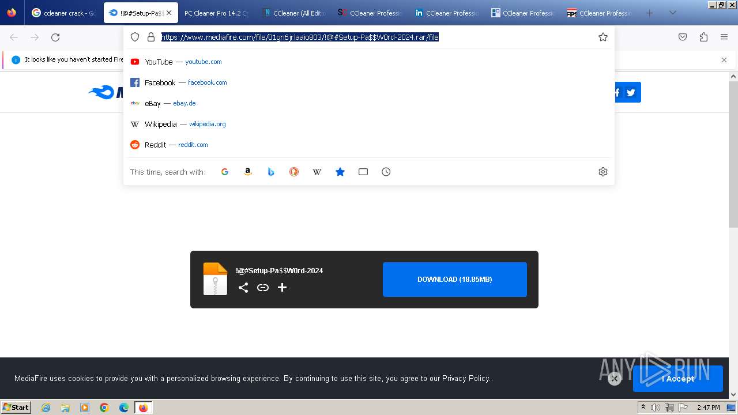The image size is (738, 415).
Task: Open the tracking protection shield icon
Action: 135,37
